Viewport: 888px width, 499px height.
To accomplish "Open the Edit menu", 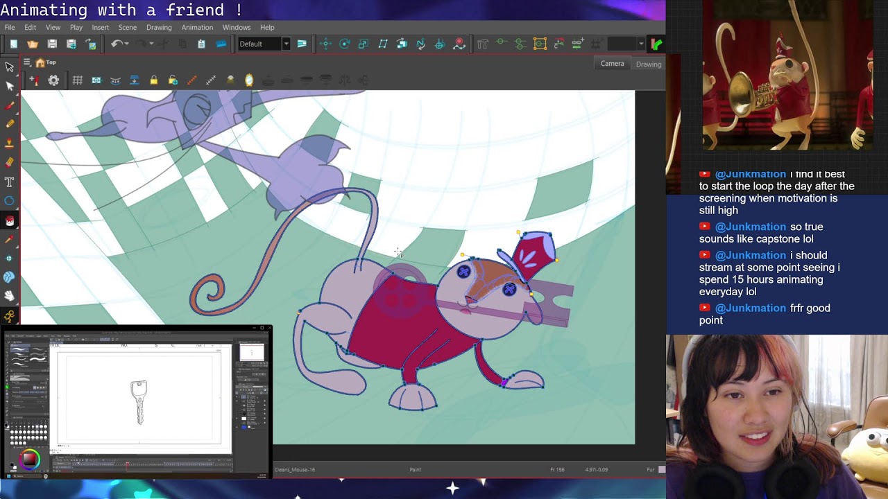I will coord(30,27).
